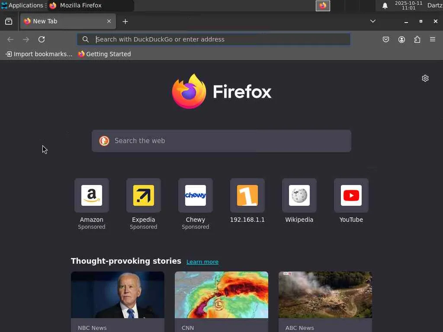Open the Getting Started bookmark
This screenshot has width=443, height=332.
pyautogui.click(x=105, y=54)
